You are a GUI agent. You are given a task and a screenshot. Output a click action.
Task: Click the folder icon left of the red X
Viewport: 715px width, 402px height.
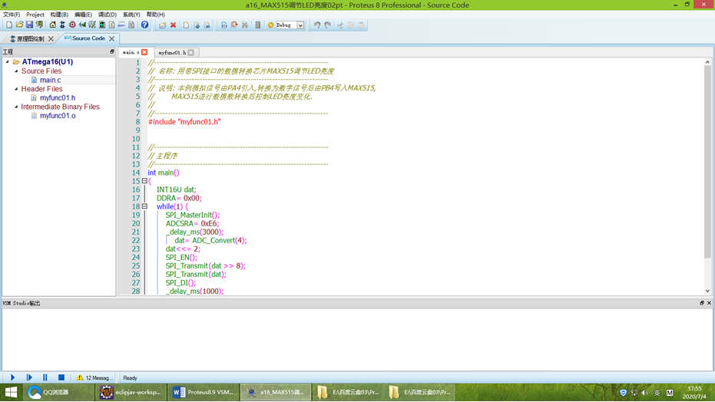[x=163, y=25]
